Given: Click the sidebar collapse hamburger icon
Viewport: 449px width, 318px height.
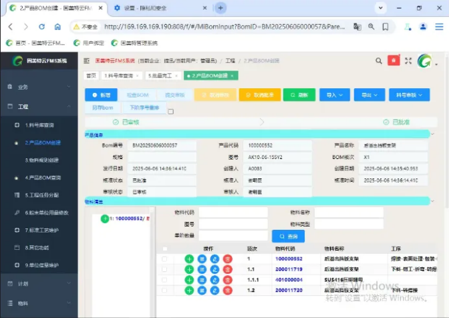Looking at the screenshot, I should [86, 60].
